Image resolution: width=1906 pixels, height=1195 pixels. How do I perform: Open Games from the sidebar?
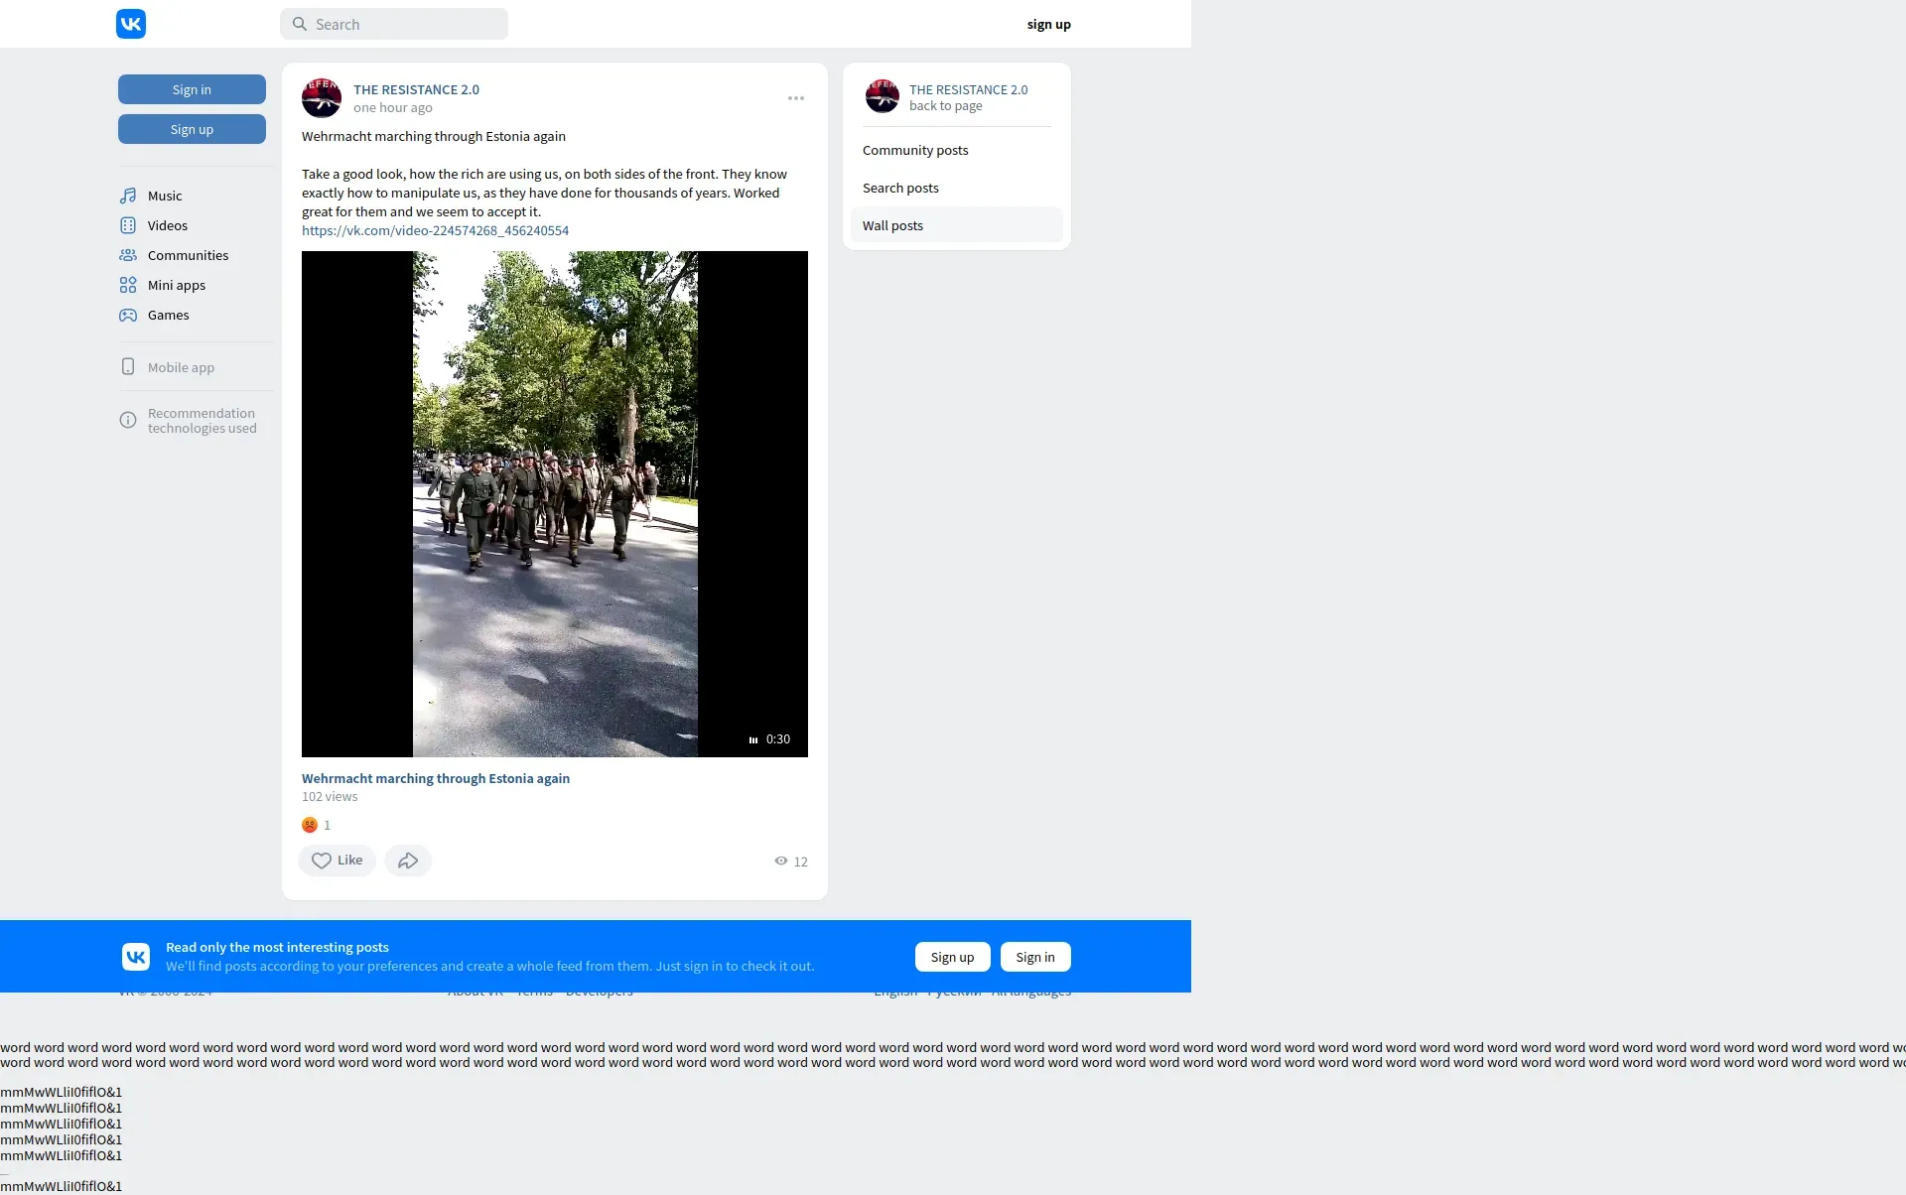click(167, 315)
